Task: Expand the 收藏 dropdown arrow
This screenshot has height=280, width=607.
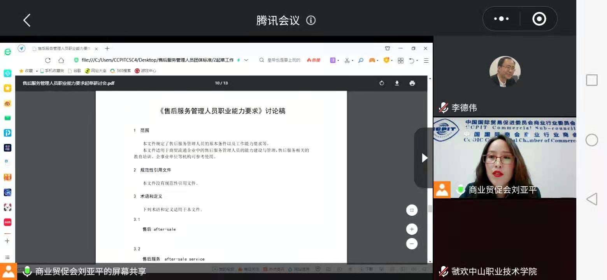Action: (37, 71)
